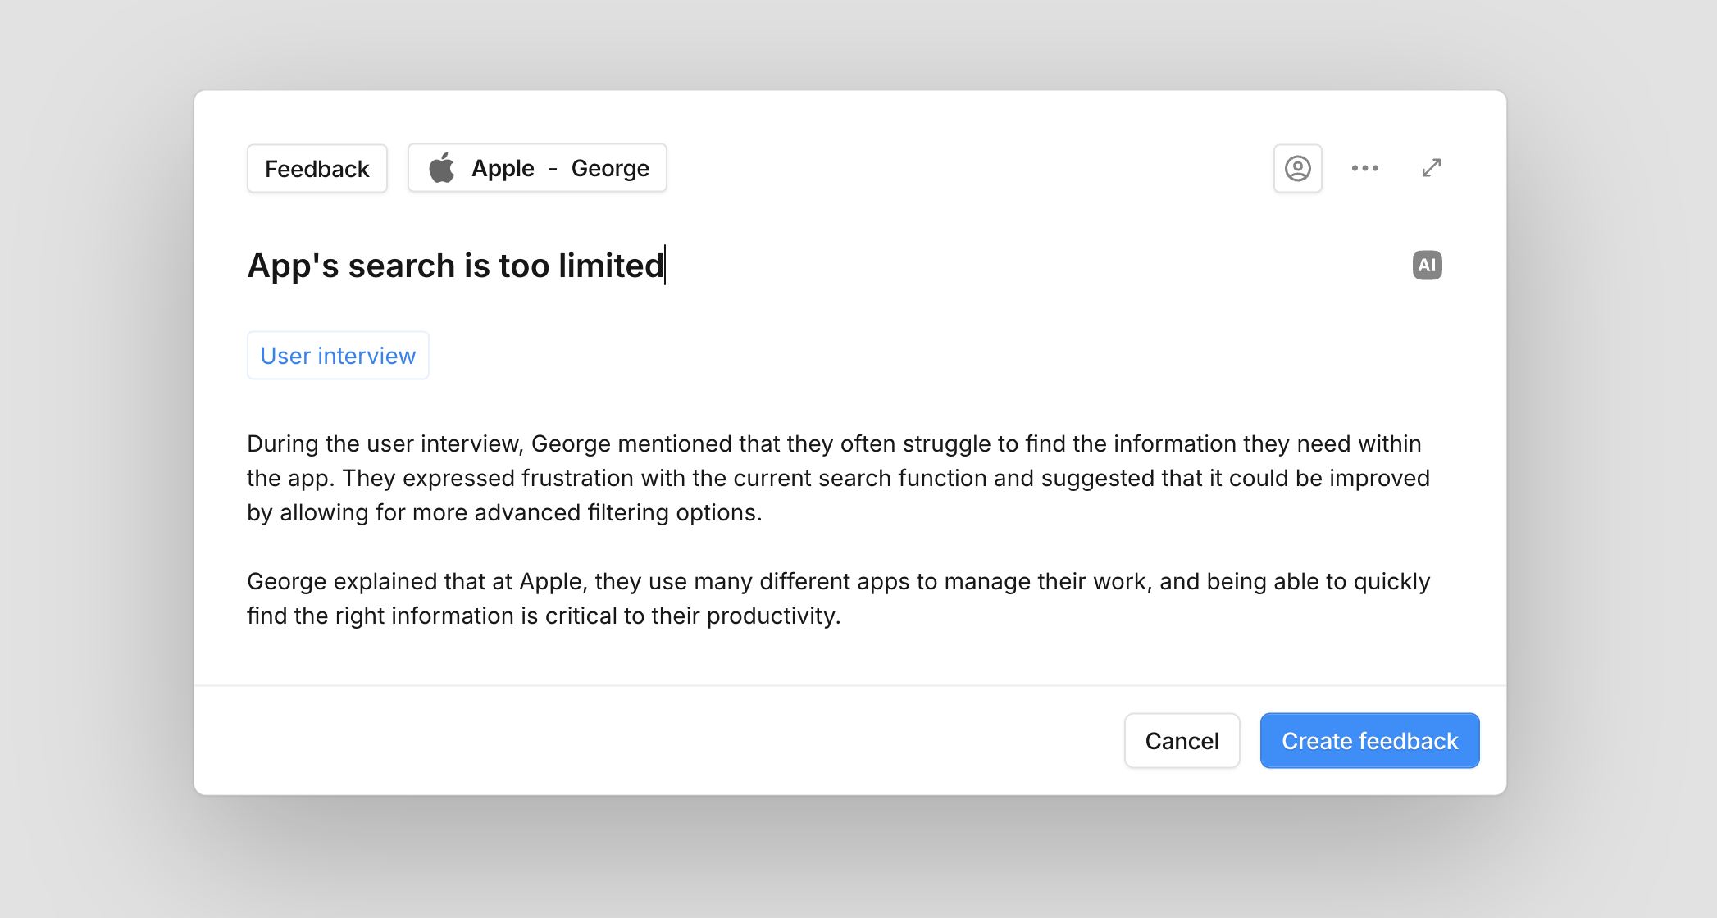Click the three-dots icon next to the avatar
This screenshot has width=1717, height=918.
pyautogui.click(x=1364, y=167)
